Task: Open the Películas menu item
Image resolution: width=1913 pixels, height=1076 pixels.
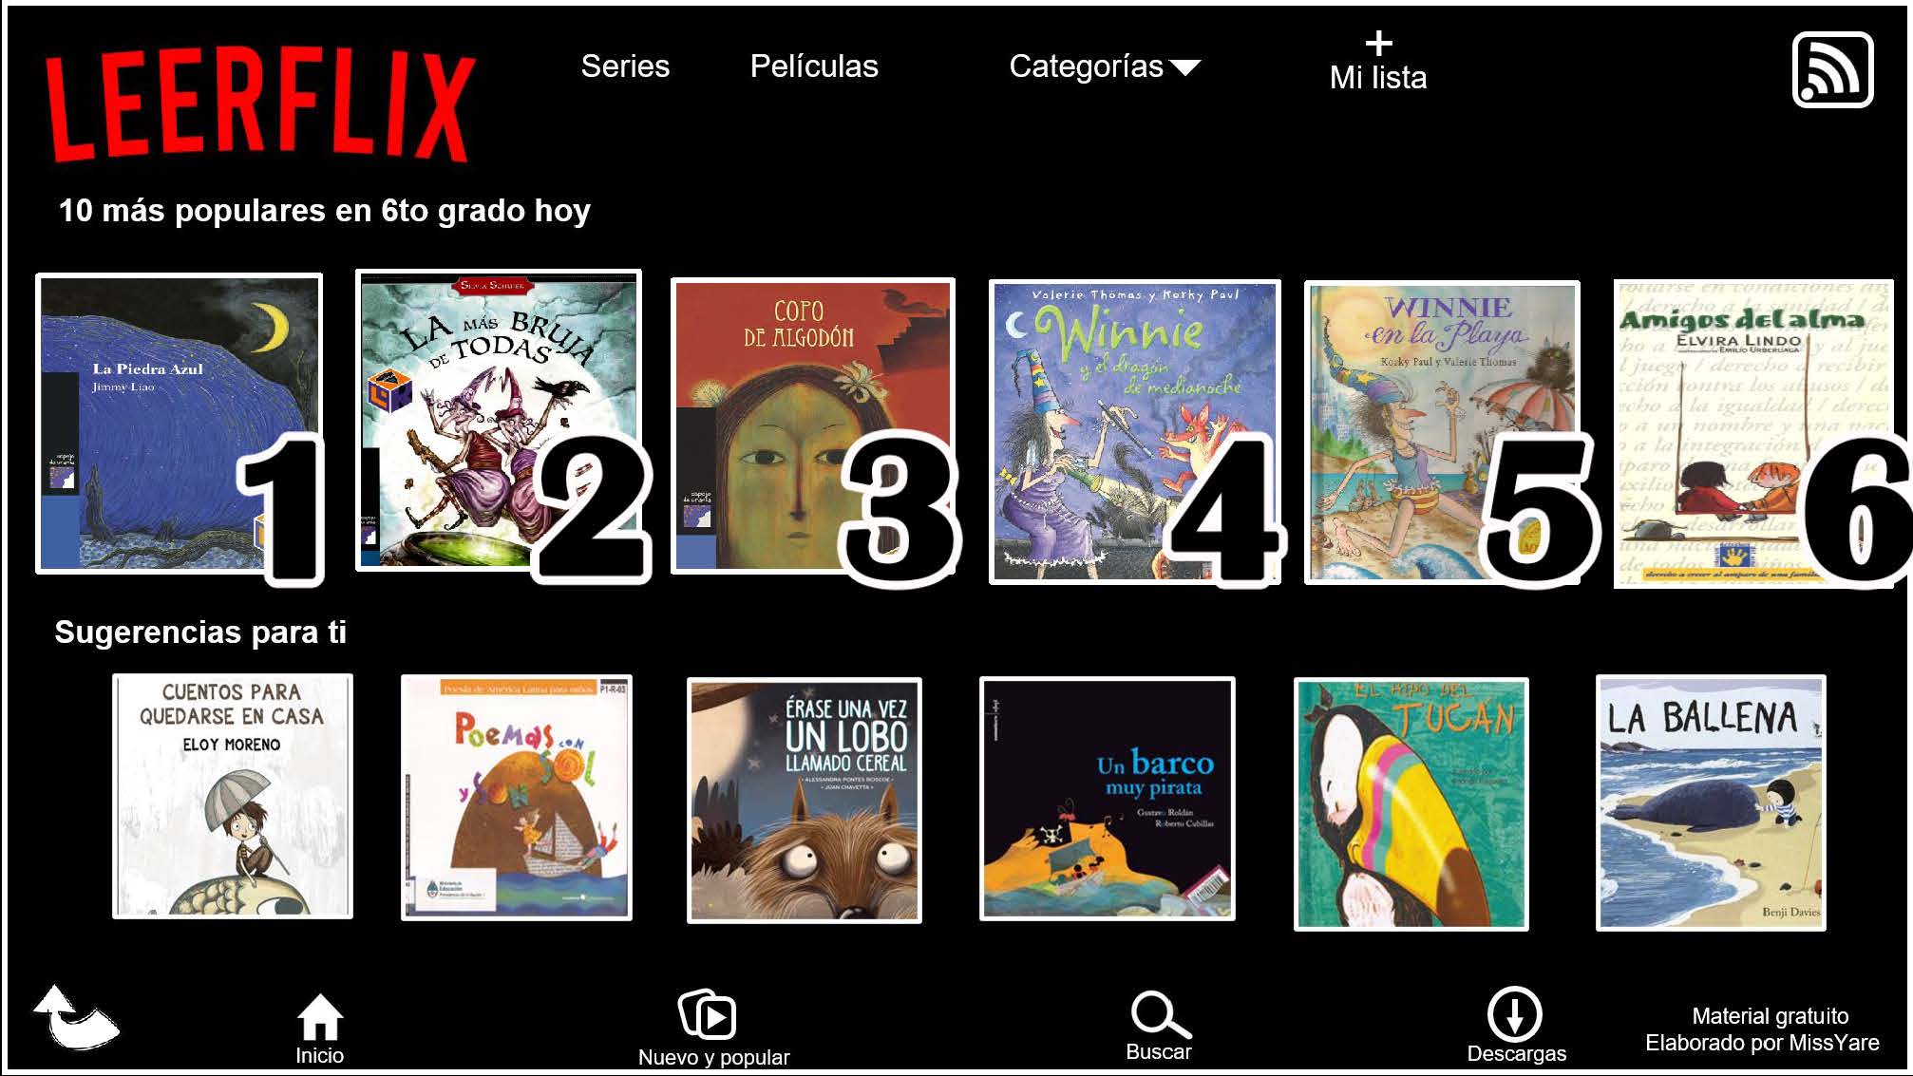Action: (814, 66)
